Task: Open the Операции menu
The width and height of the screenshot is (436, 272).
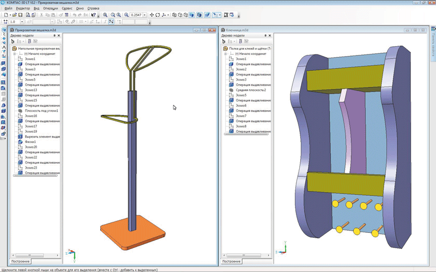Action: coord(50,9)
